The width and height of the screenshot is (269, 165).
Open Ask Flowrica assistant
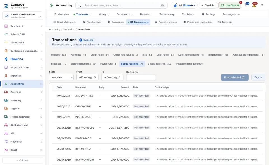click(184, 6)
